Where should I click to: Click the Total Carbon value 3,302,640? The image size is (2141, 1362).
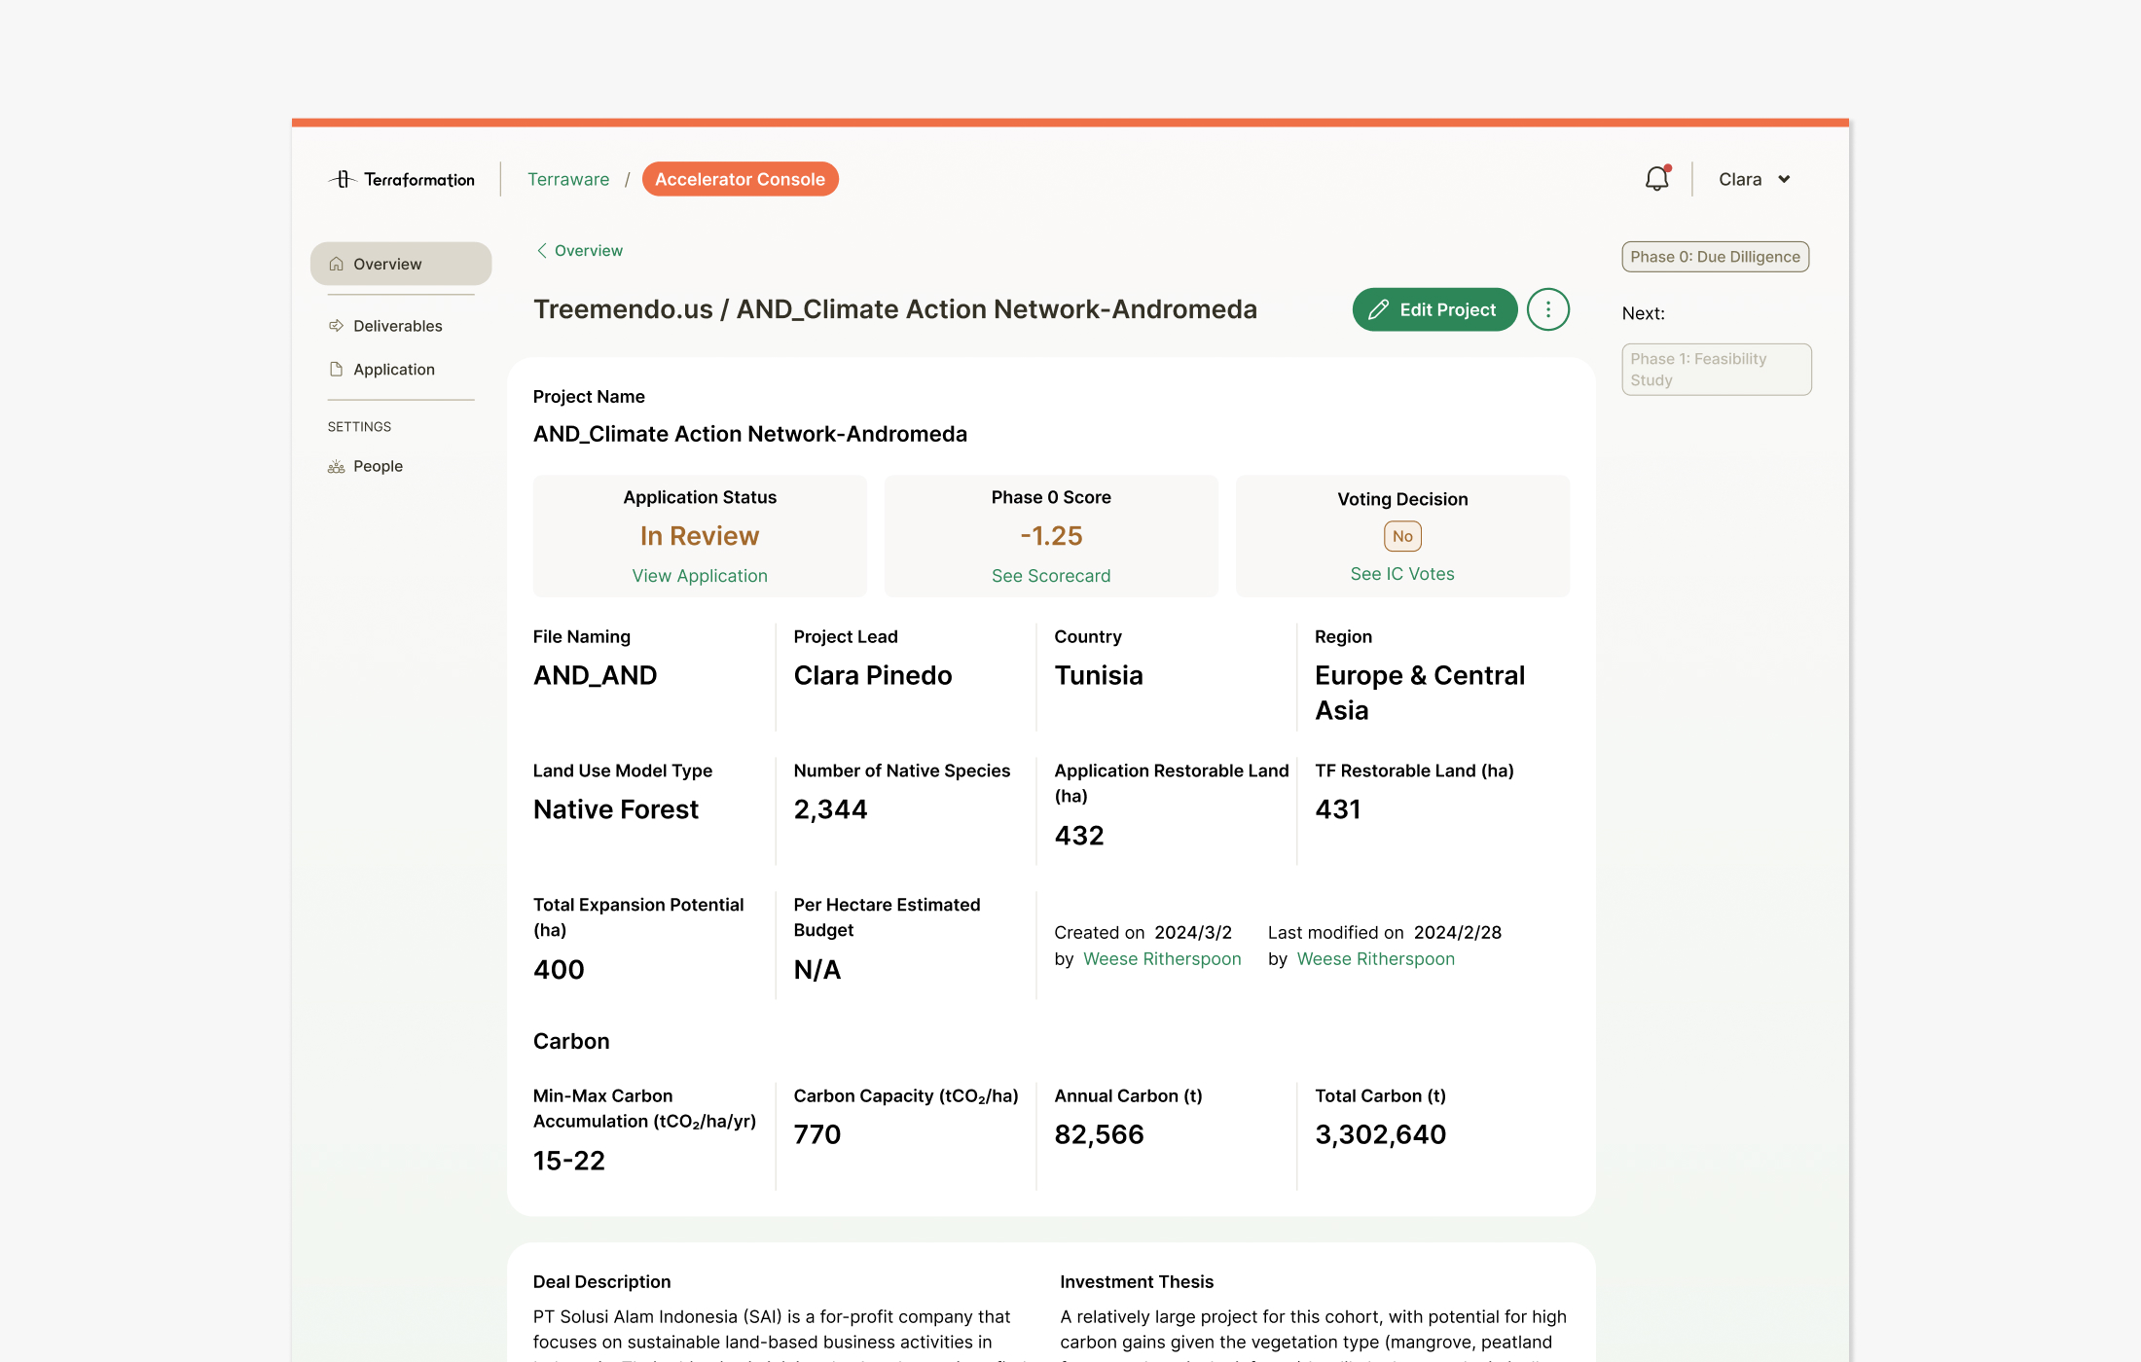[x=1381, y=1134]
